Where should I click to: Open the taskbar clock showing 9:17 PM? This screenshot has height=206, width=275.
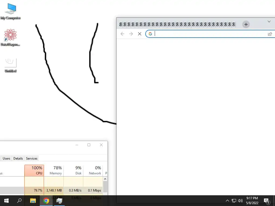tap(252, 201)
